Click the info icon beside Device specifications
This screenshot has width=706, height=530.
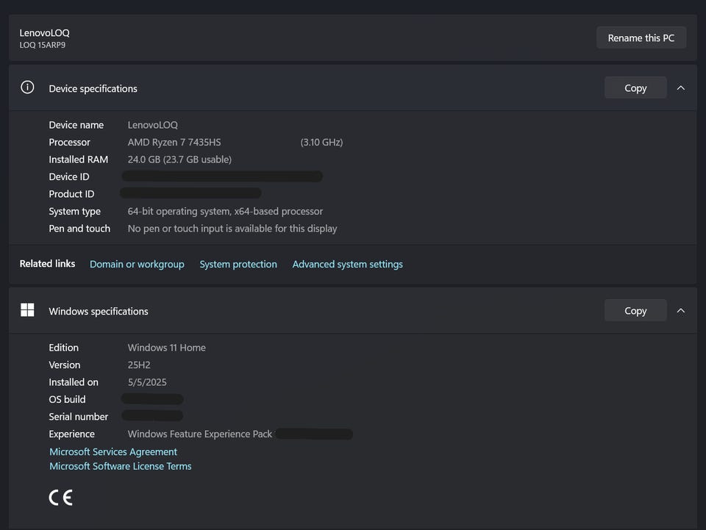[x=27, y=87]
